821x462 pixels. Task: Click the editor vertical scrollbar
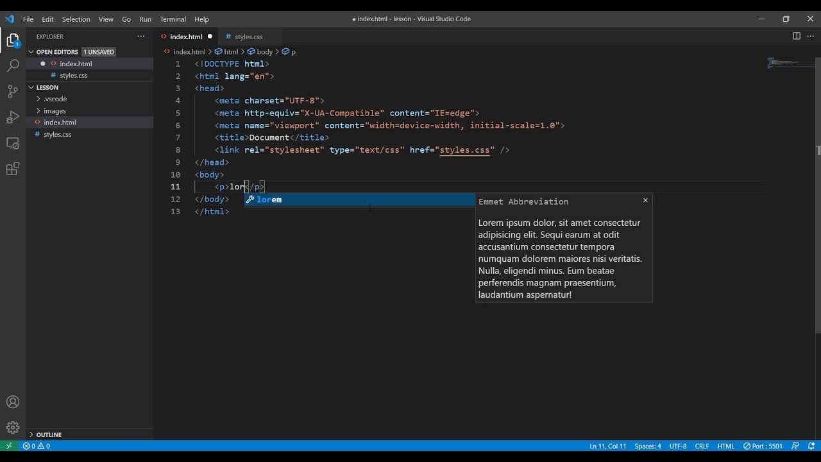pyautogui.click(x=818, y=195)
